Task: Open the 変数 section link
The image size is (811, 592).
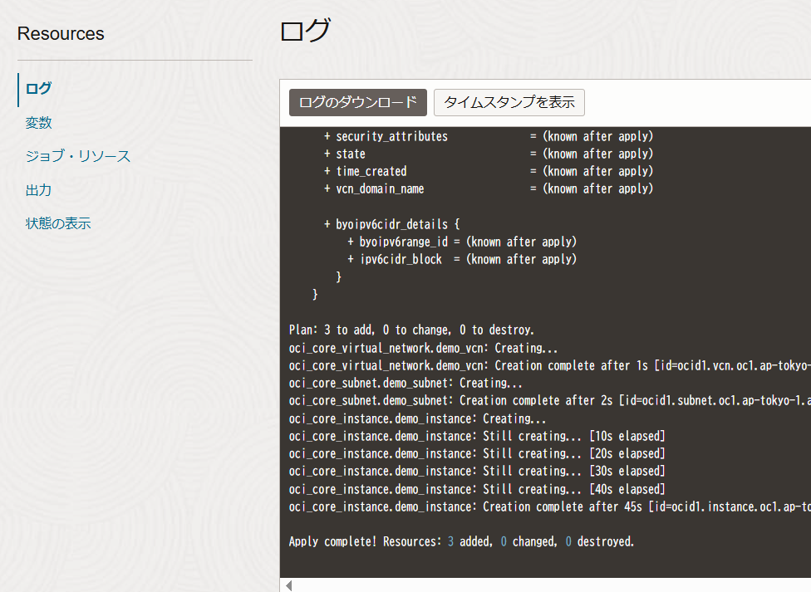Action: point(39,123)
